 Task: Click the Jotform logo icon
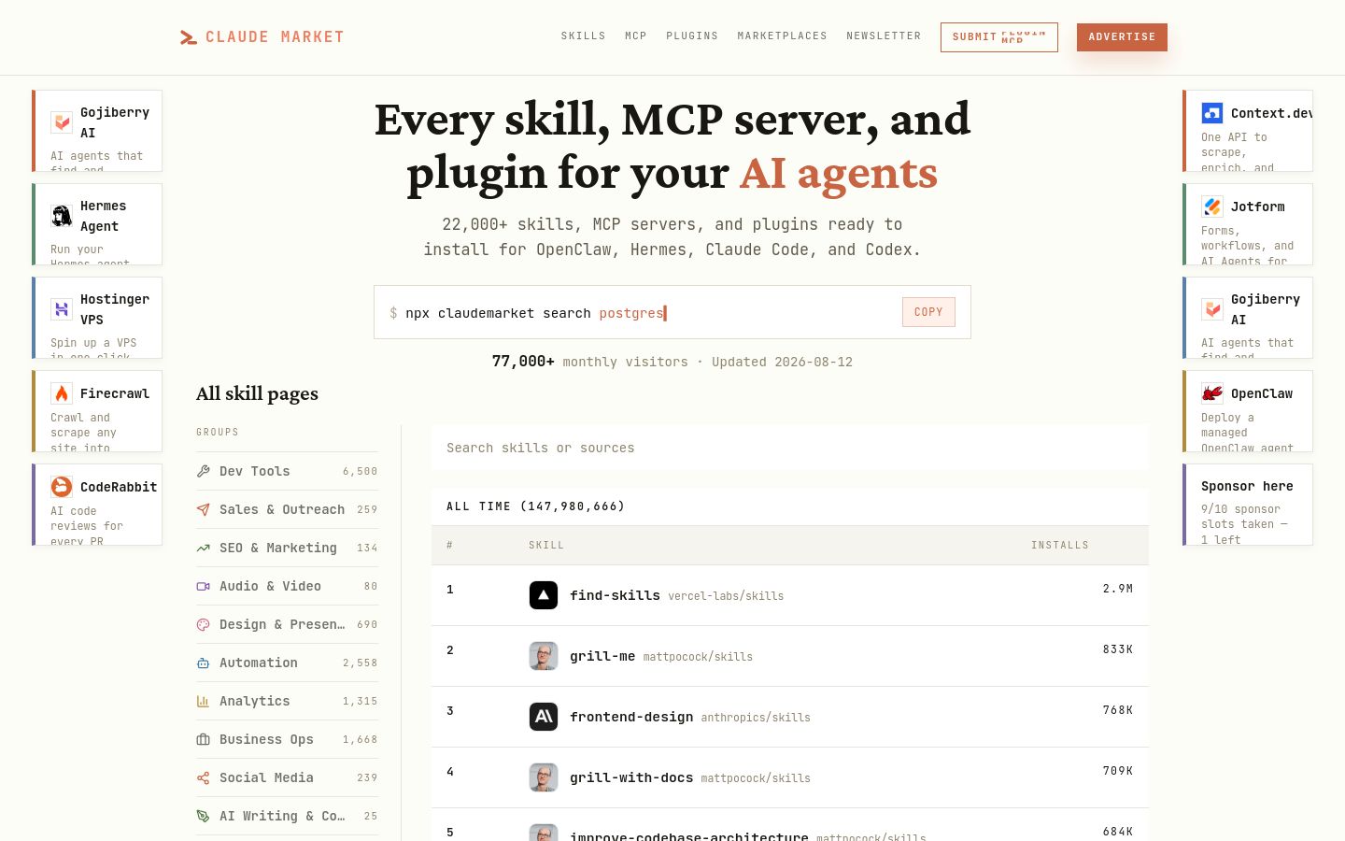click(x=1212, y=207)
